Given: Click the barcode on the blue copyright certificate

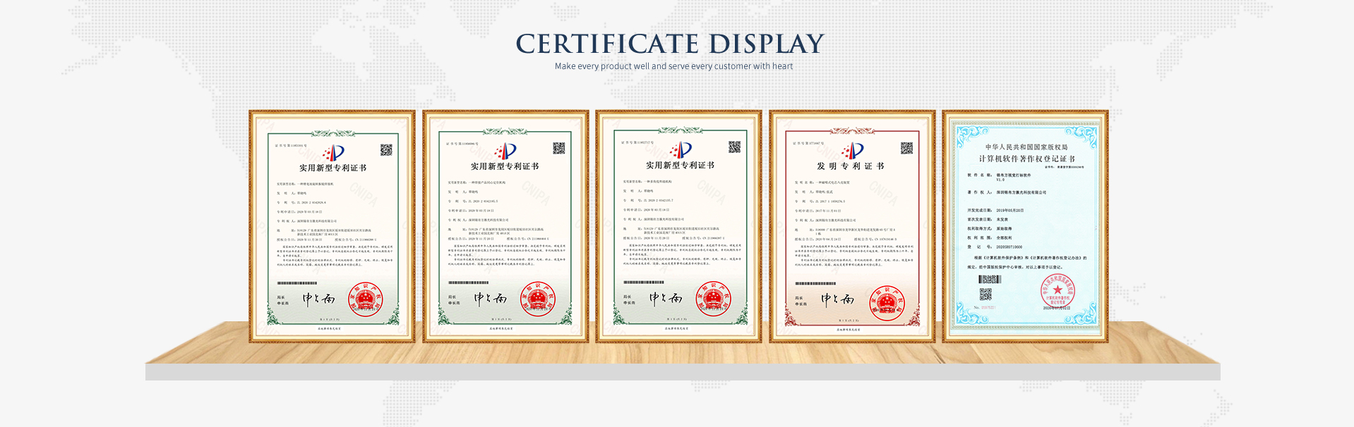Looking at the screenshot, I should [x=990, y=280].
